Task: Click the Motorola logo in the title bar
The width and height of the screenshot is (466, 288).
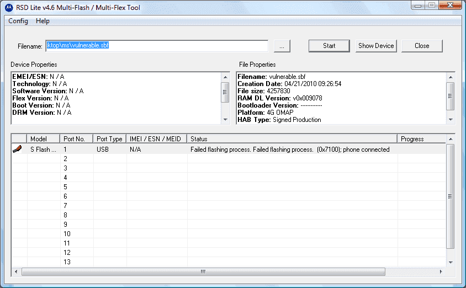Action: tap(9, 8)
